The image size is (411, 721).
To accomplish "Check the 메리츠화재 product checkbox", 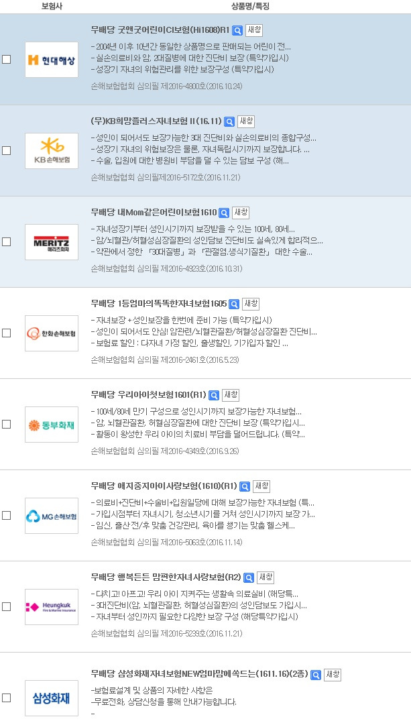I will coord(7,241).
